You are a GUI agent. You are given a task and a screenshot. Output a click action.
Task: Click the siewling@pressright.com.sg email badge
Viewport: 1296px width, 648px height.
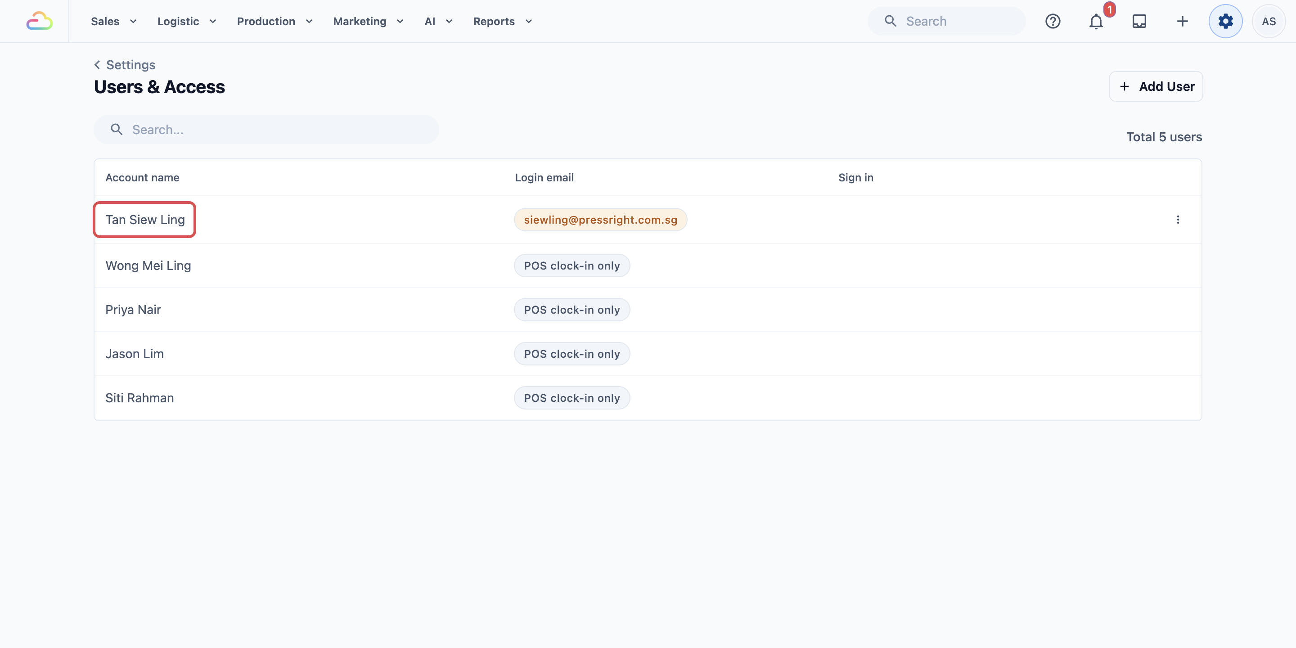tap(600, 219)
